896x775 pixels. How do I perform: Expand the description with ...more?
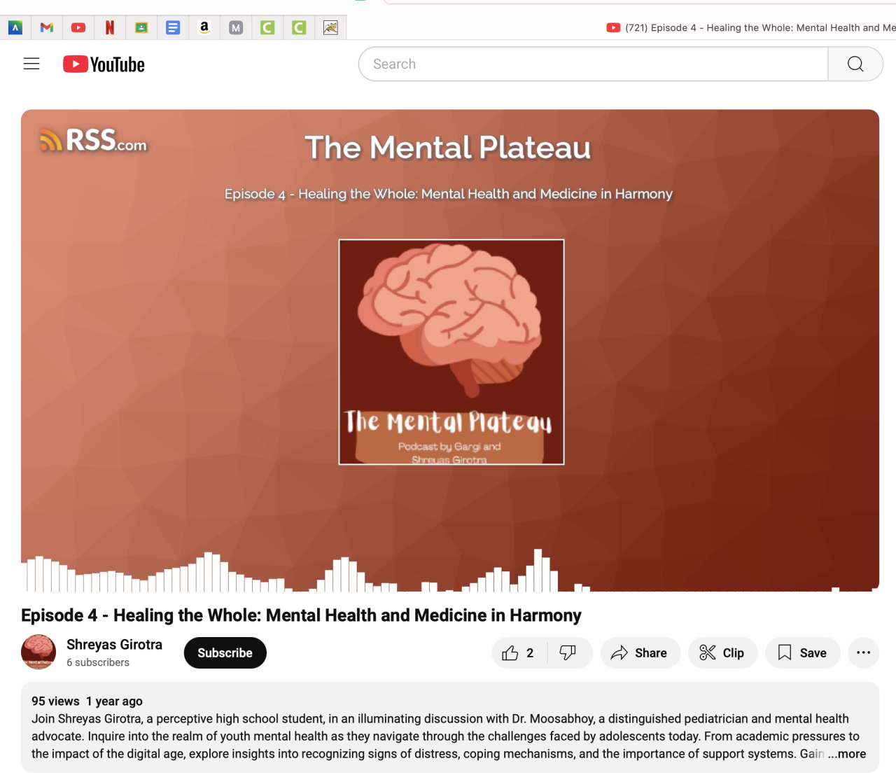[x=847, y=754]
